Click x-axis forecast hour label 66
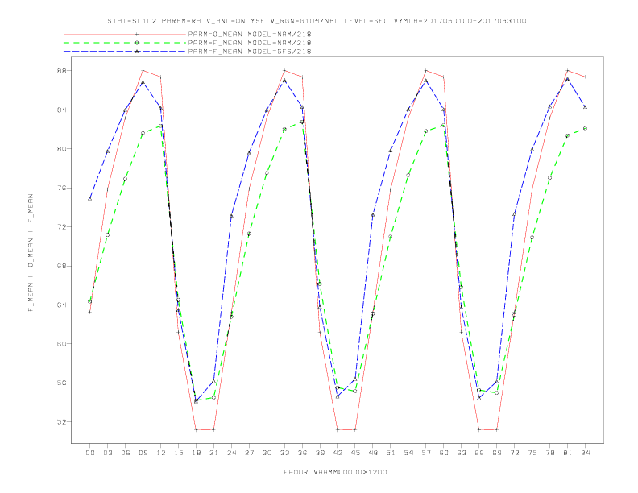 479,453
